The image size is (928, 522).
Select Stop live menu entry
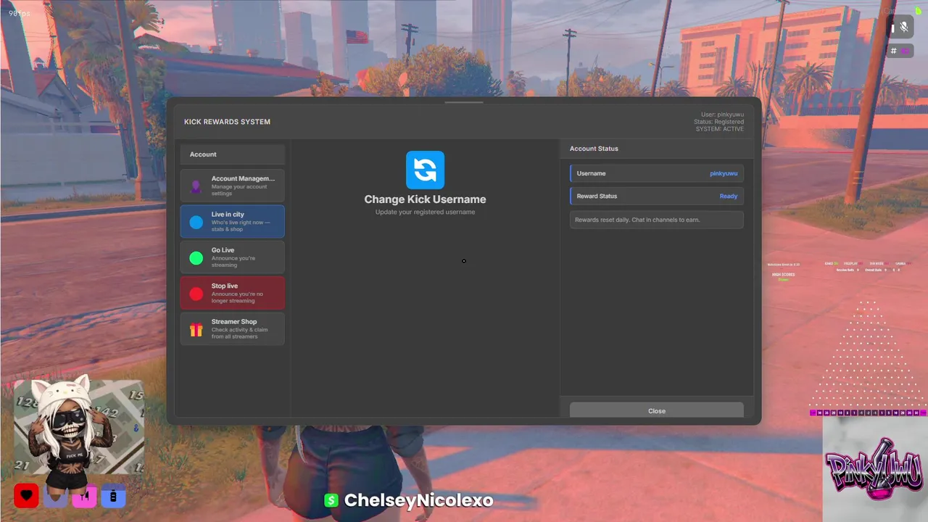232,293
